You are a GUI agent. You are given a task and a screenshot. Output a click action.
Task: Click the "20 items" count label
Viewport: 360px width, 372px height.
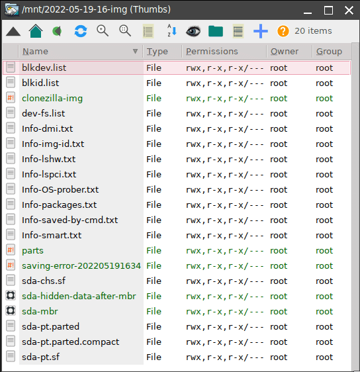(313, 31)
